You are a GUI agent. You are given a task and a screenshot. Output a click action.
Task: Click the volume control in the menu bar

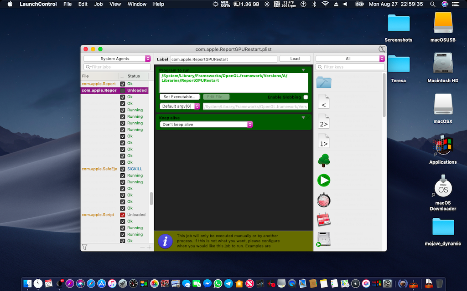point(345,4)
